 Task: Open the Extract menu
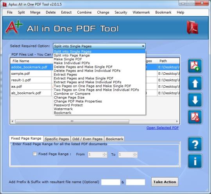pos(66,13)
